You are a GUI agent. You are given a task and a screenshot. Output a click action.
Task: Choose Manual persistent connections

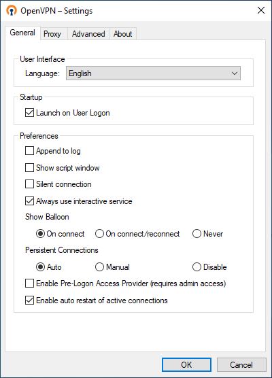pos(99,267)
